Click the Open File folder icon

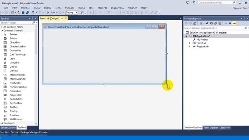click(x=19, y=12)
